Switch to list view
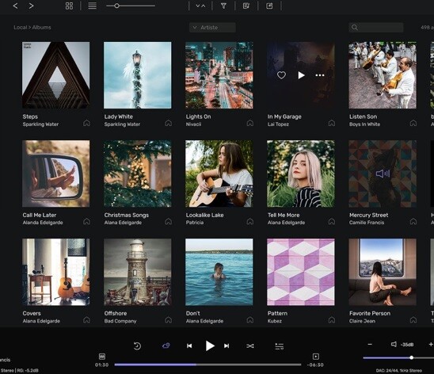434x374 pixels. click(92, 6)
